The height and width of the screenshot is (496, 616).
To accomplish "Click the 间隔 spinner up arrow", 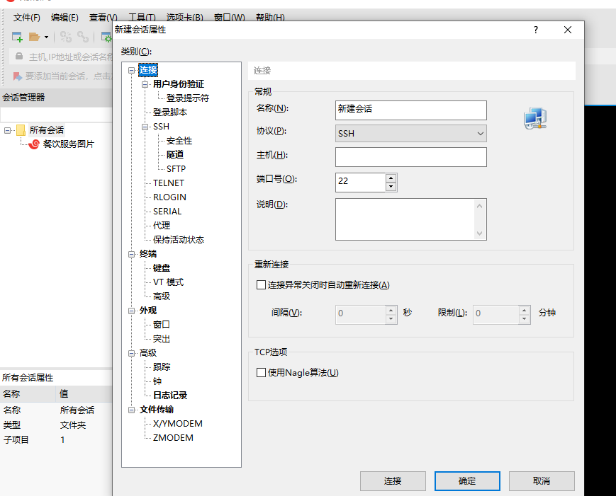I will tap(391, 311).
